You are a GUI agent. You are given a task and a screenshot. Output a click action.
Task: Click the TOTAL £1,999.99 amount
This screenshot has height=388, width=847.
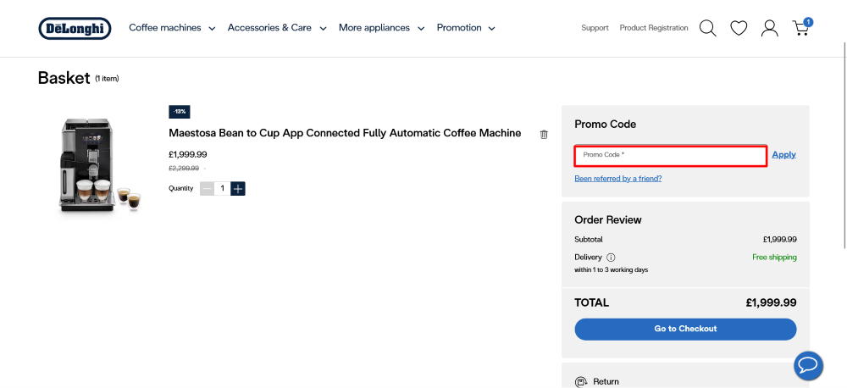(x=771, y=302)
